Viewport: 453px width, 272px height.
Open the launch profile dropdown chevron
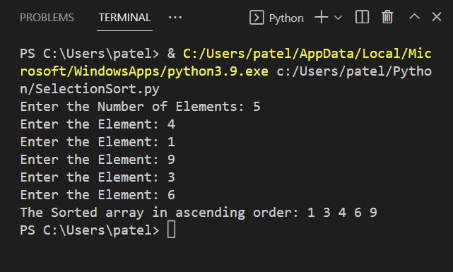[338, 18]
